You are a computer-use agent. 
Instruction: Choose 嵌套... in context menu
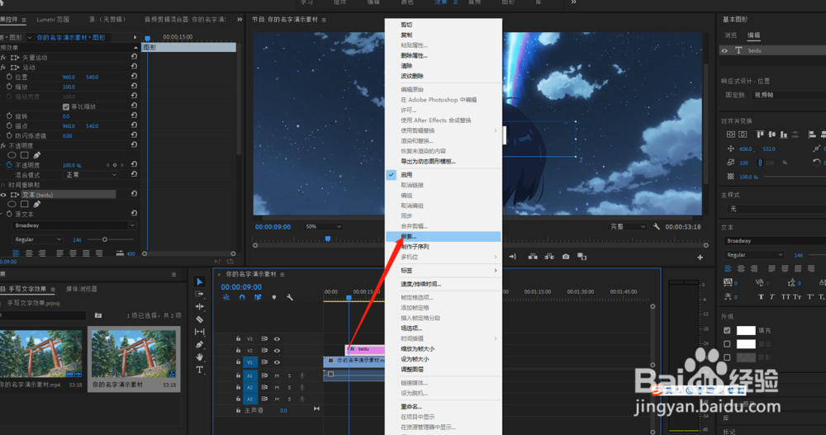click(x=443, y=236)
